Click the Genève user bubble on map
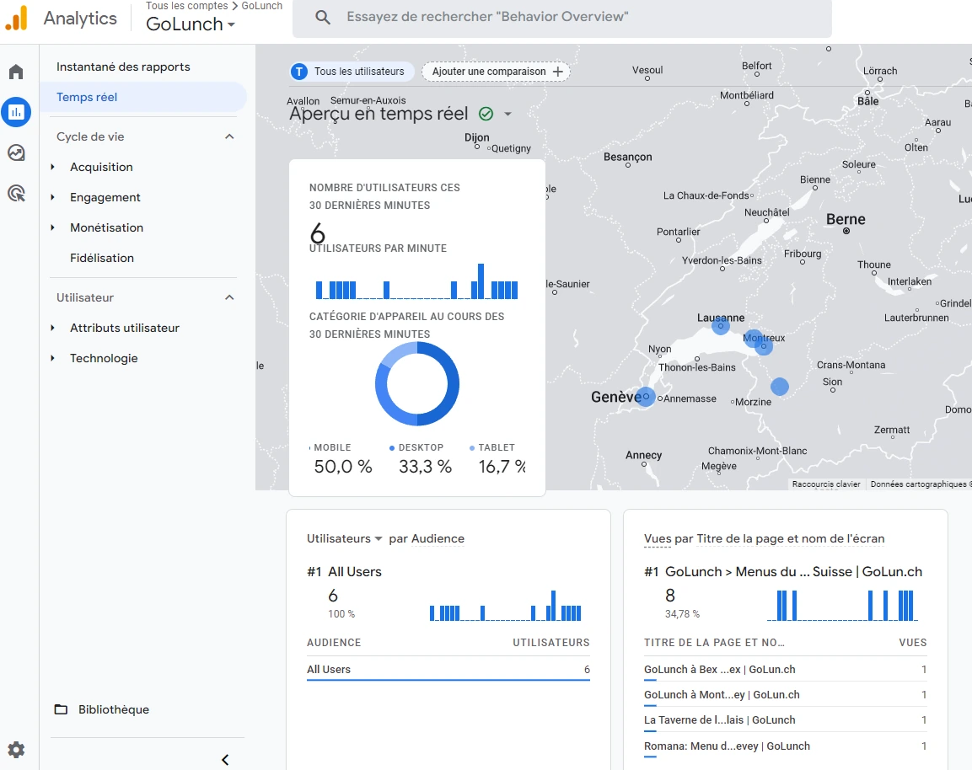Viewport: 972px width, 770px height. (645, 397)
